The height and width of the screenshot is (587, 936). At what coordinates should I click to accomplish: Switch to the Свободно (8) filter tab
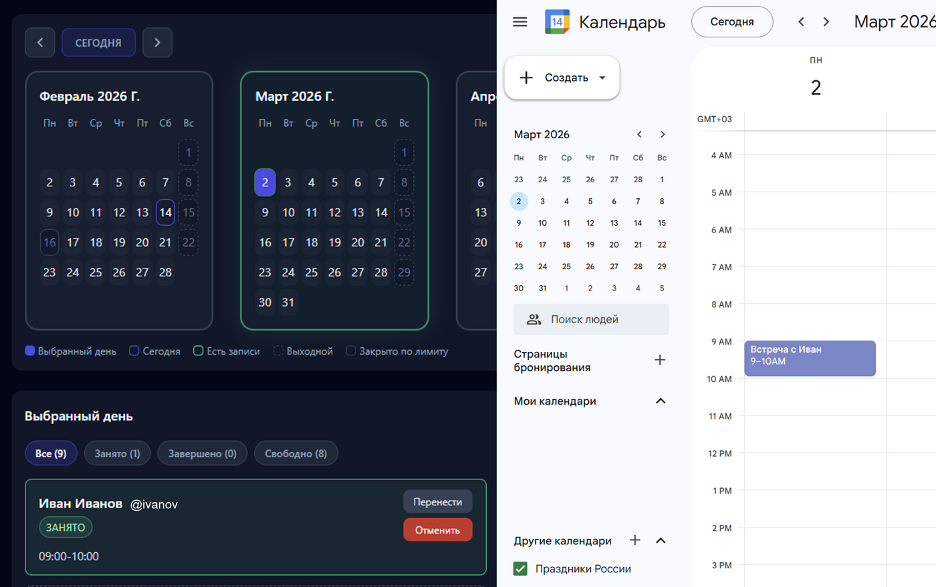296,453
